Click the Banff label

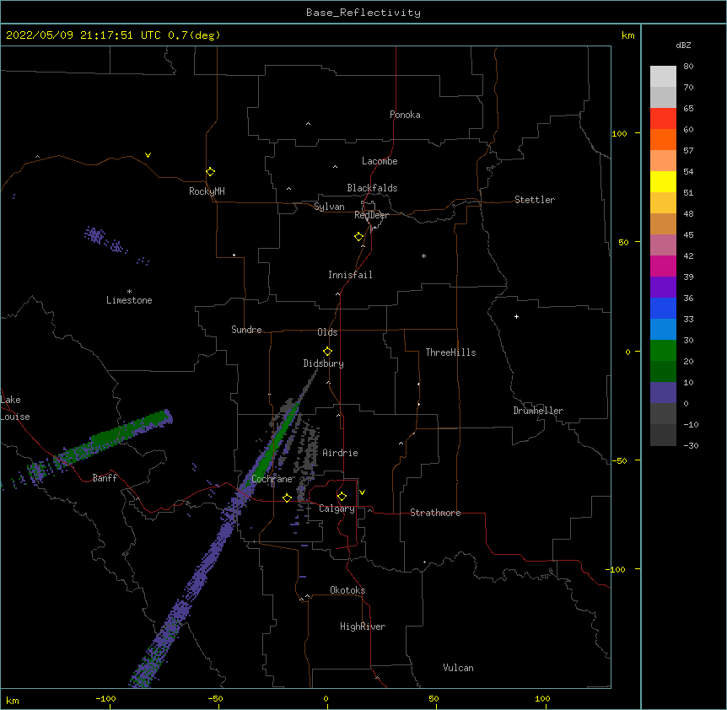tap(105, 478)
